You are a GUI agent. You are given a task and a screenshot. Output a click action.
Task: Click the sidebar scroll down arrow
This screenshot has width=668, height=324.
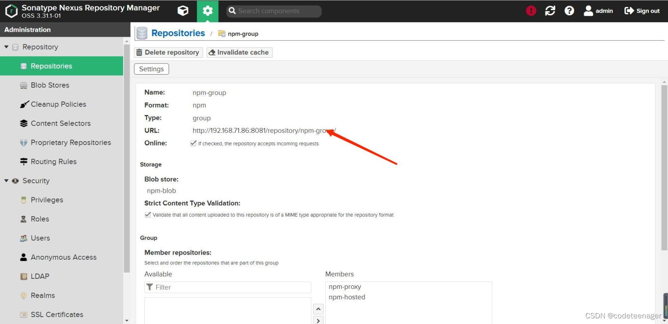click(127, 321)
